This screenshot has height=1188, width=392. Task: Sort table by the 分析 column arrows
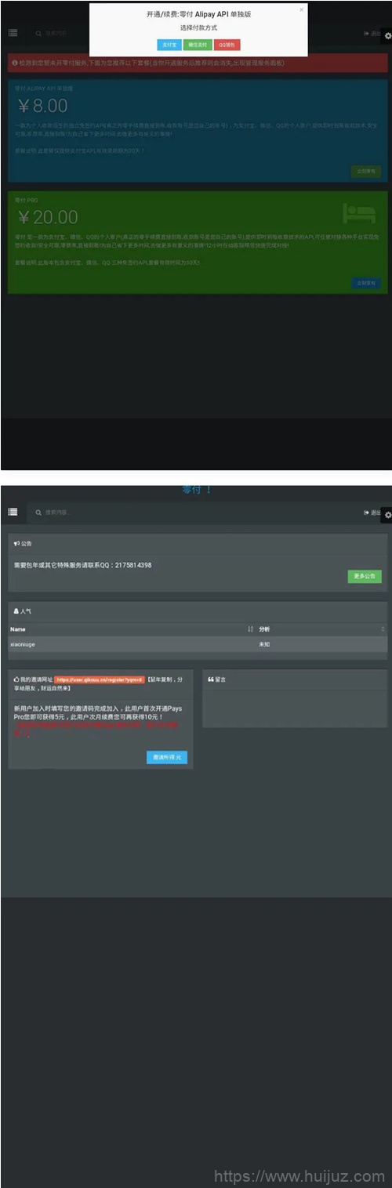coord(383,629)
